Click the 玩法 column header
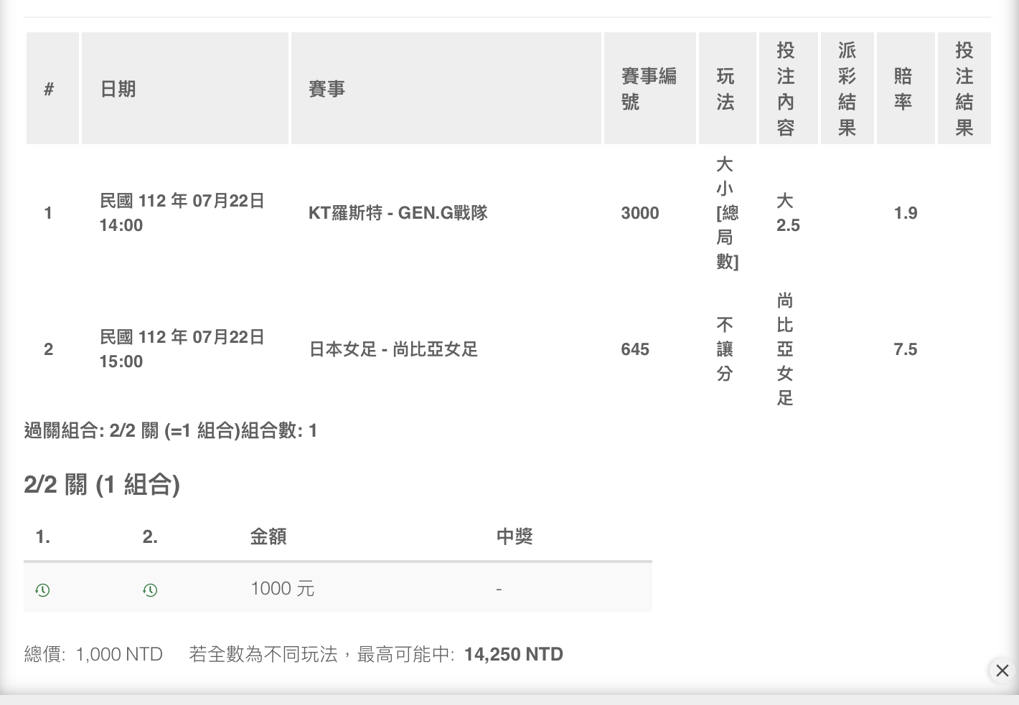This screenshot has height=705, width=1019. tap(725, 89)
